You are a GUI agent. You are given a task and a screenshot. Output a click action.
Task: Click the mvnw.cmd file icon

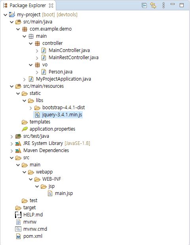tap(18, 229)
